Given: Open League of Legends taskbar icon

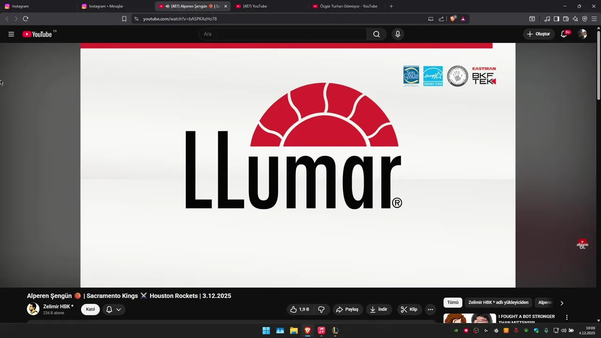Looking at the screenshot, I should coord(335,330).
